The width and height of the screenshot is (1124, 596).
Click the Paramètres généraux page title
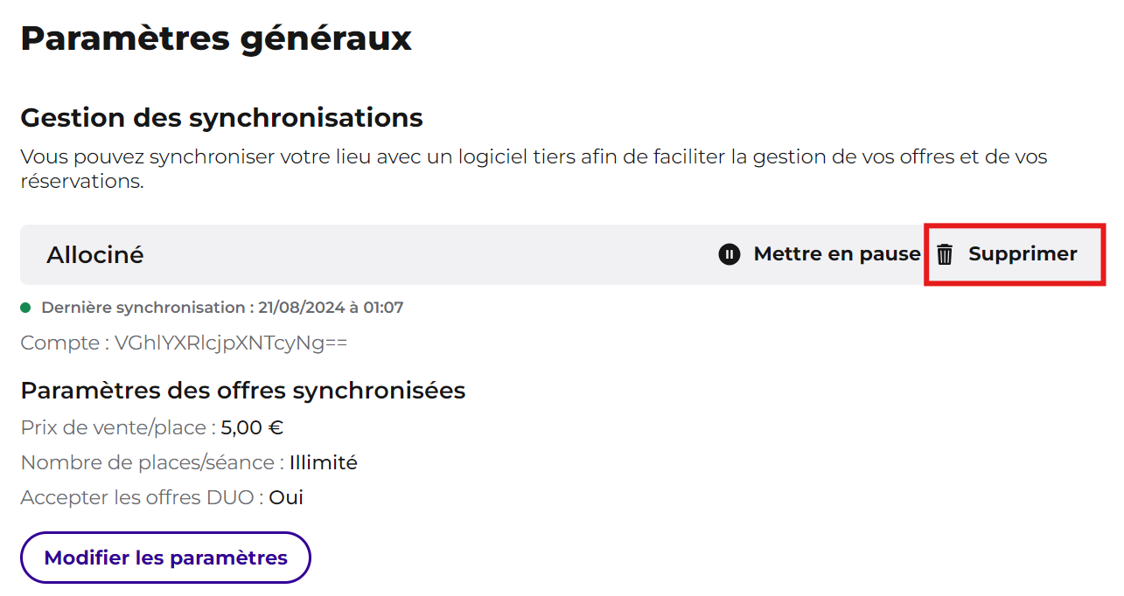pyautogui.click(x=216, y=38)
